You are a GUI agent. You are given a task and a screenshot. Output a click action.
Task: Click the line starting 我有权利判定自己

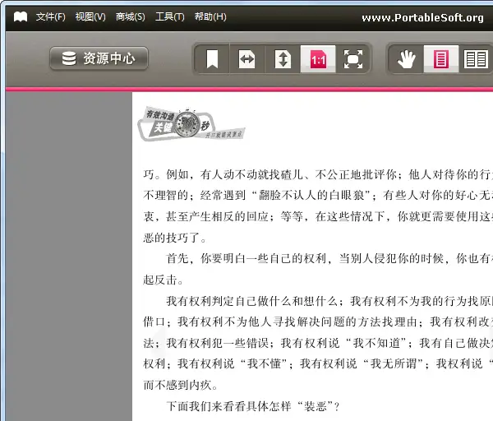[329, 301]
